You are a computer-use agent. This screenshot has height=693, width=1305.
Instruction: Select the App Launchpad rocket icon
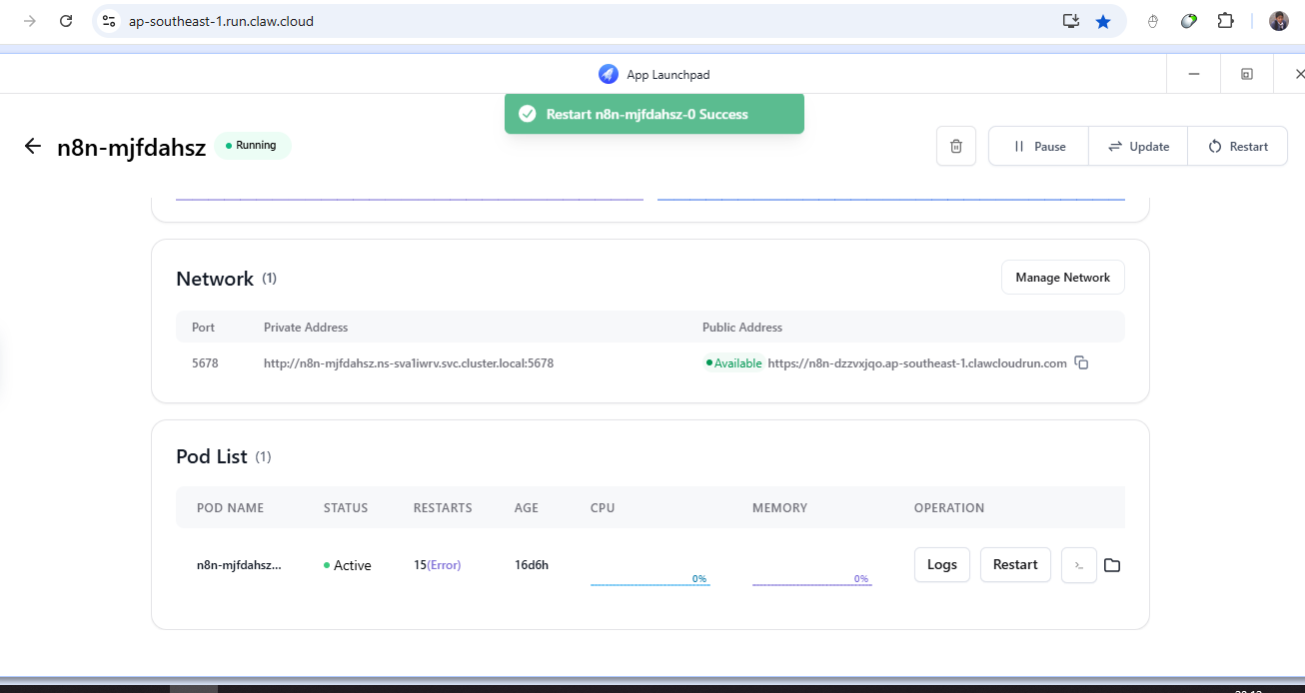[609, 74]
